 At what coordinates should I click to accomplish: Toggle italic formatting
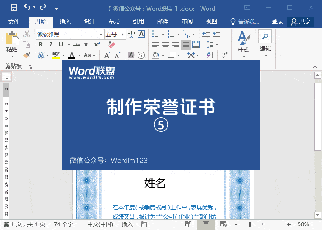click(51, 45)
